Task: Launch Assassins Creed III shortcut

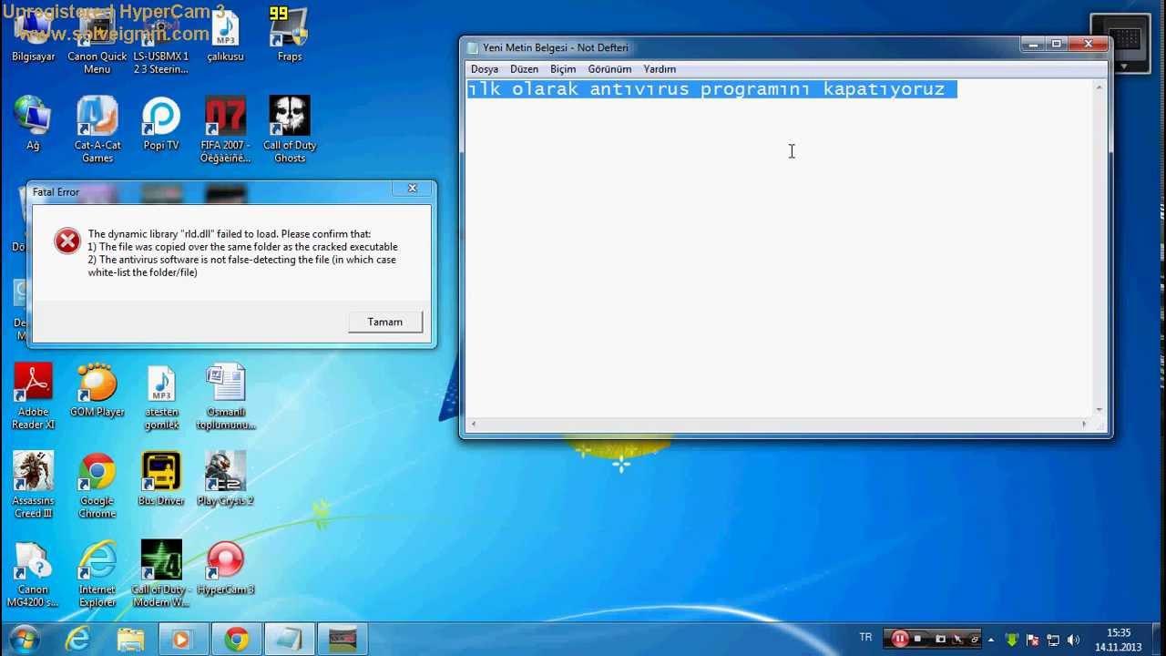Action: [33, 486]
